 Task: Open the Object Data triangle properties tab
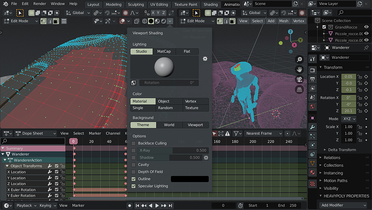pyautogui.click(x=313, y=163)
